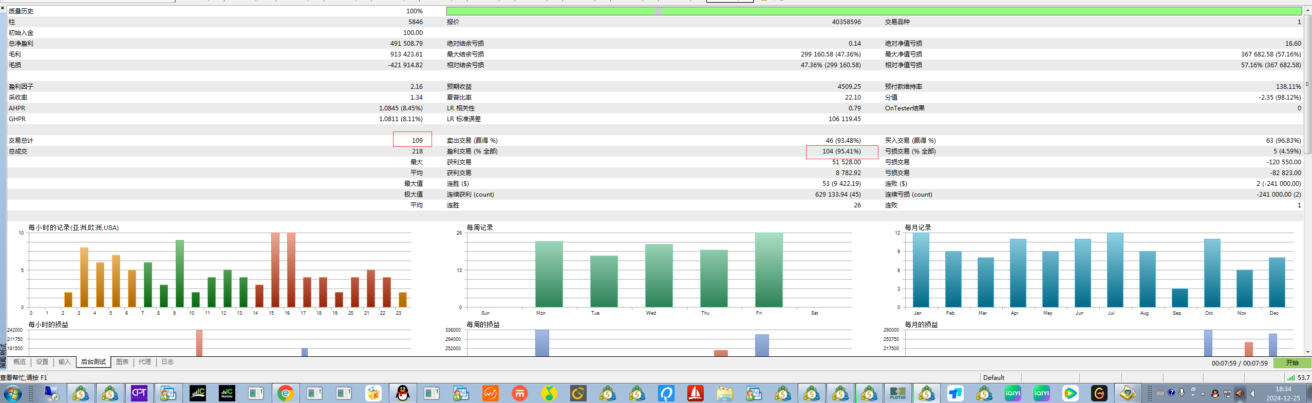Screen dimensions: 1312x403
Task: Open the 设置 tab
Action: 42,362
